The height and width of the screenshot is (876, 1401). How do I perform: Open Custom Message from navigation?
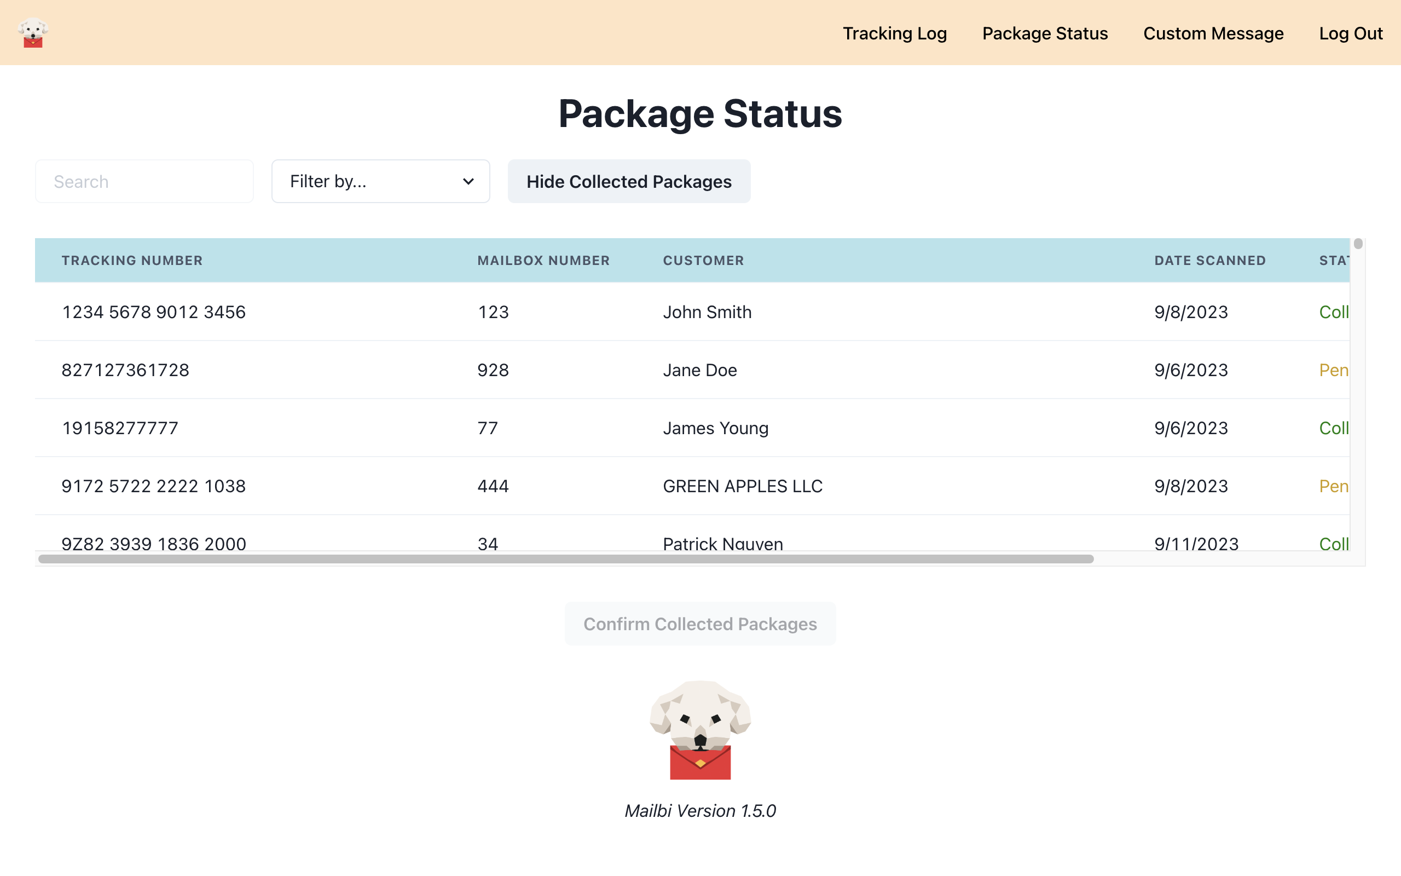[x=1213, y=33]
